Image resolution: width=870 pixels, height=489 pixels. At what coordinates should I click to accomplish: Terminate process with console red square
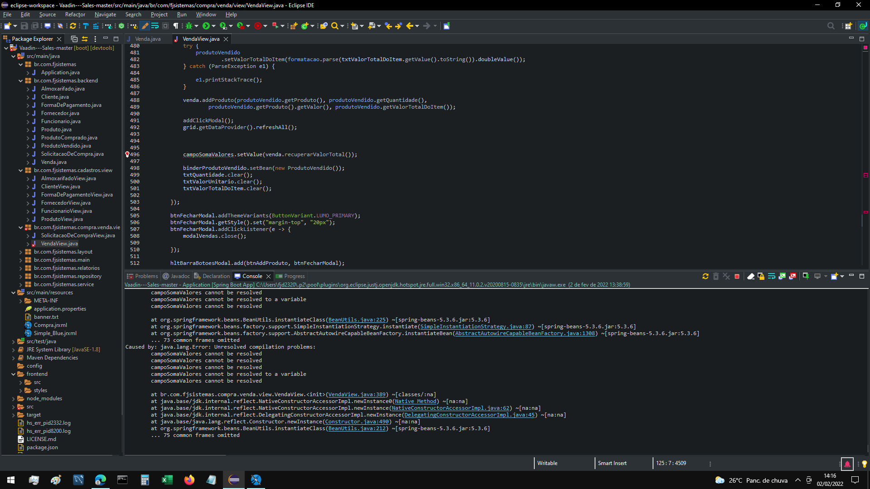coord(737,276)
